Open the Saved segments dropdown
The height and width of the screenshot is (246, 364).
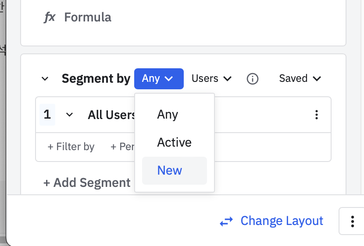pyautogui.click(x=300, y=79)
